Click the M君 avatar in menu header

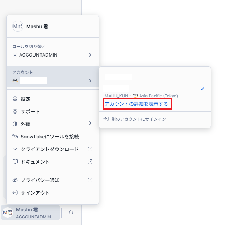[x=17, y=27]
